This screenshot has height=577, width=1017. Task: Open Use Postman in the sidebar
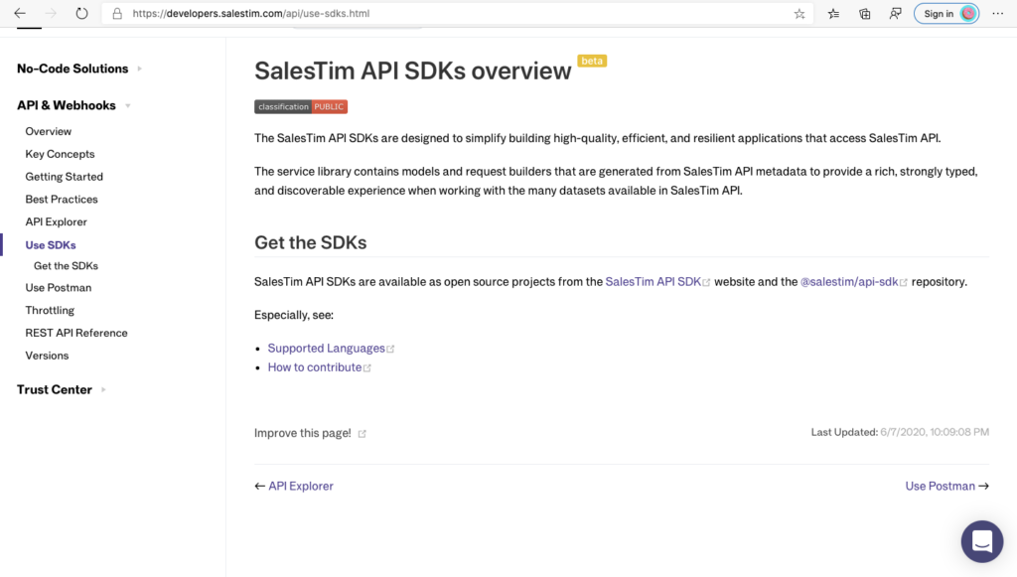pos(59,288)
